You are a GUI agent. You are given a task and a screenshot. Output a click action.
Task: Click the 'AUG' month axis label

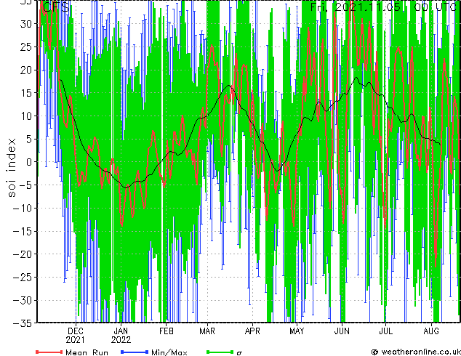coord(431,331)
